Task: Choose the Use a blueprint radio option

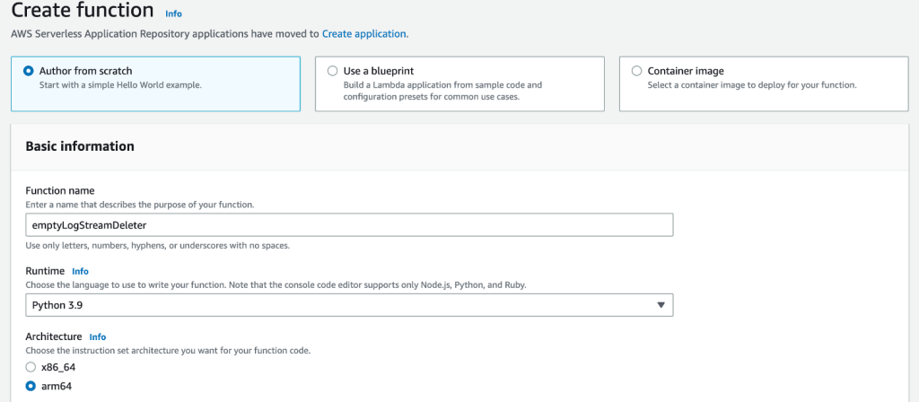Action: click(x=333, y=71)
